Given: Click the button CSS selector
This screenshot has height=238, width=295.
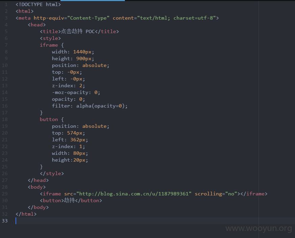Looking at the screenshot, I should (49, 119).
